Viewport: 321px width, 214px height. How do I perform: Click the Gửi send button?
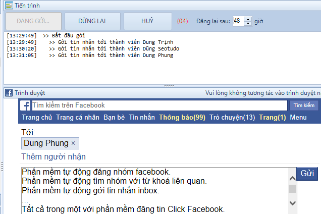[307, 174]
